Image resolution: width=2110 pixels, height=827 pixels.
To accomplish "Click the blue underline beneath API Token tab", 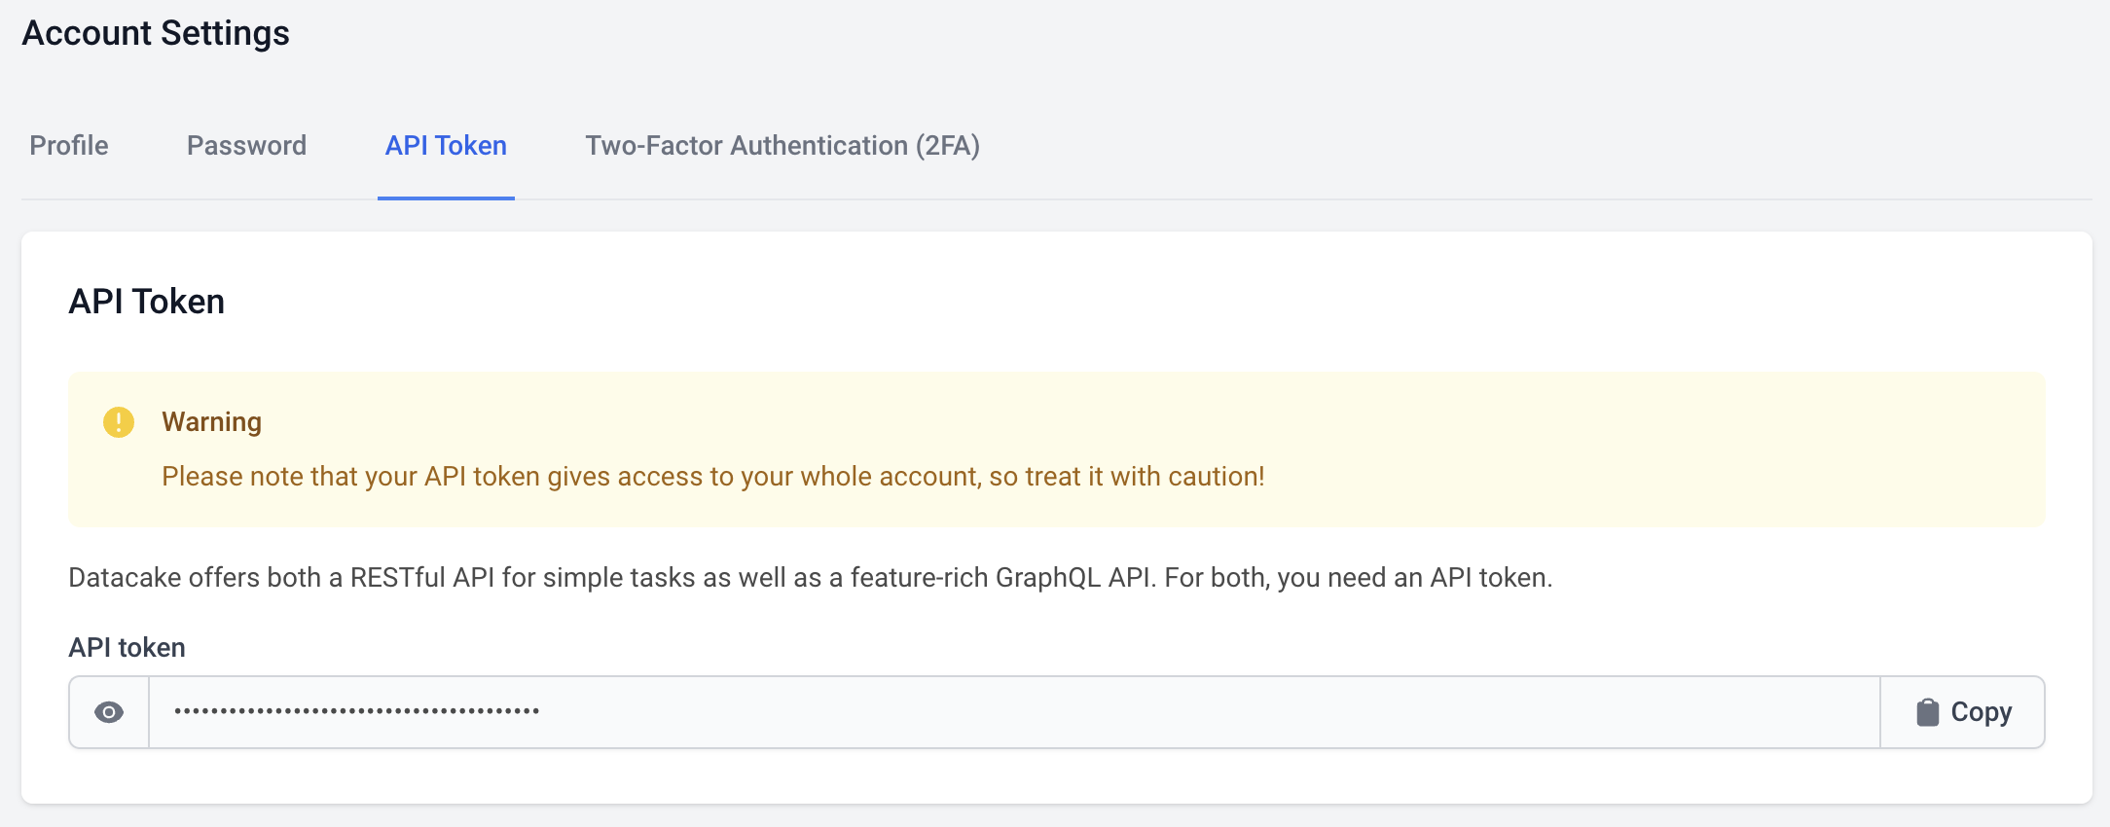I will pyautogui.click(x=446, y=198).
